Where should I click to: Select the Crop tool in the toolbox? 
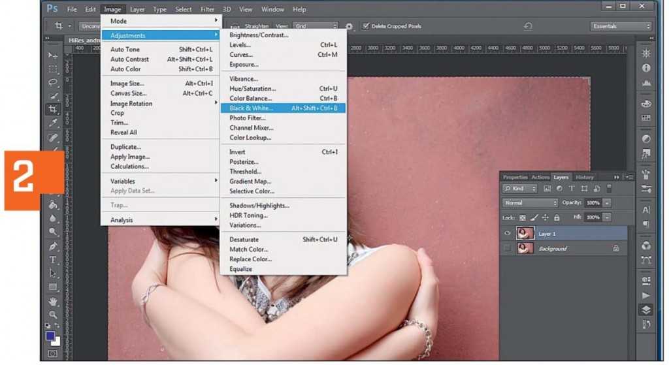tap(53, 109)
